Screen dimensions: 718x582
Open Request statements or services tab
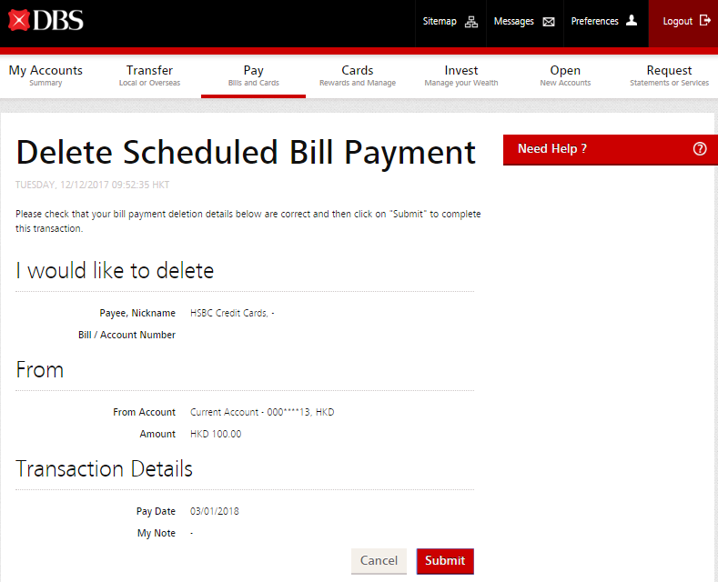(669, 75)
